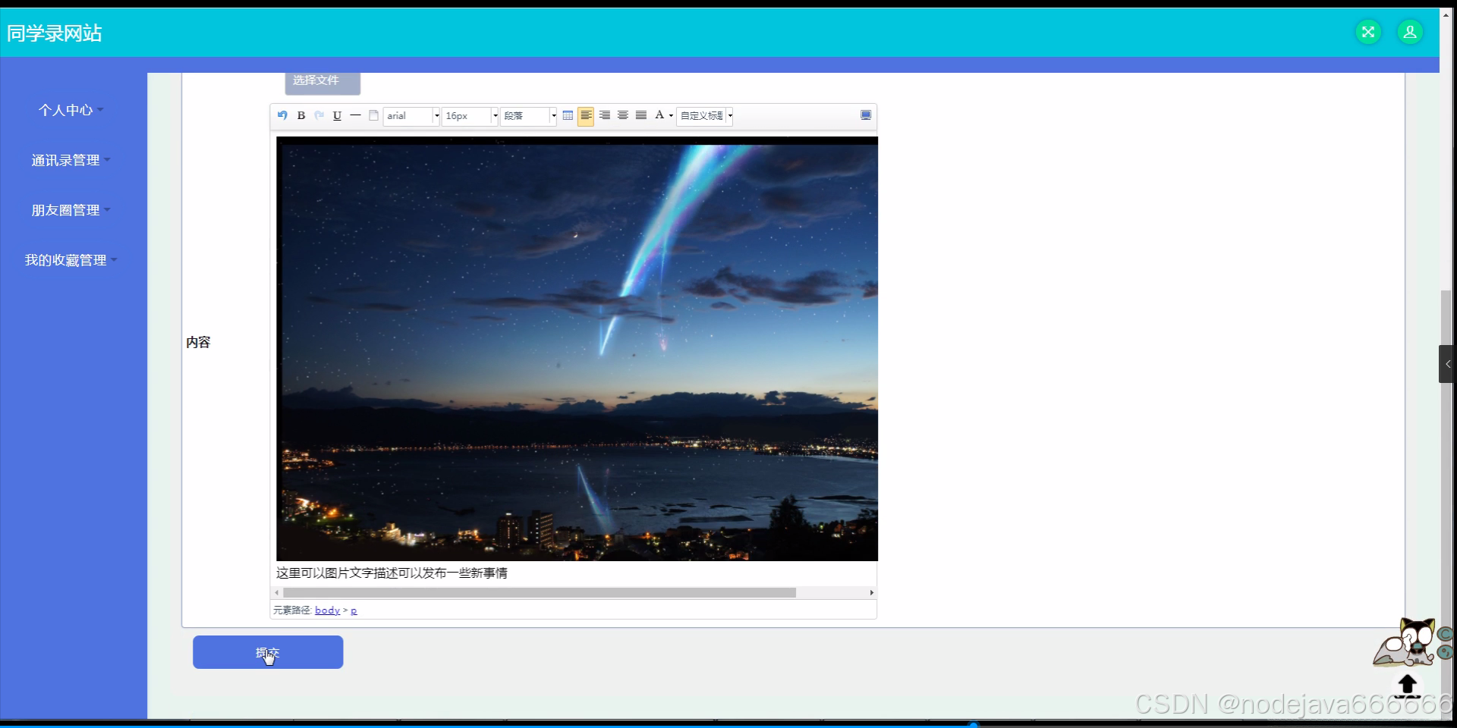Click the editor scrollbar left arrow
1457x728 pixels.
click(x=276, y=593)
